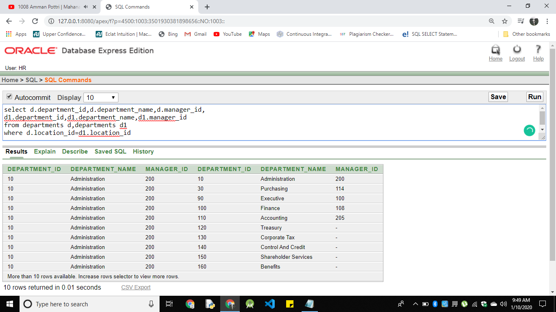Open the Gmail bookmark
Screen dimensions: 556x312
[196, 34]
